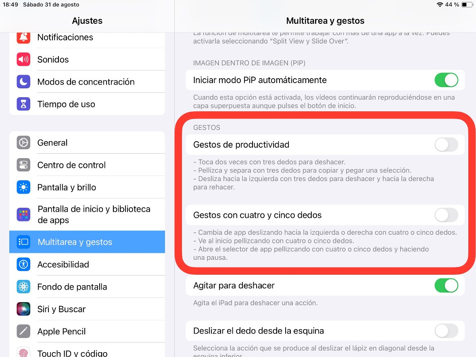Disable Iniciar modo PiP automáticamente switch
Viewport: 476px width, 357px height.
(x=446, y=80)
